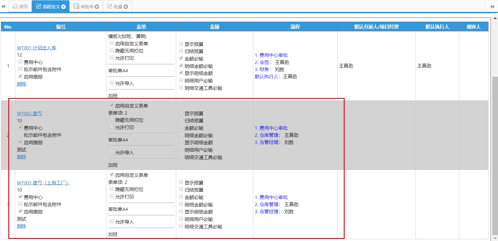Toggle 隐藏无用栏位 in WT001 row
The width and height of the screenshot is (498, 241).
coord(112,50)
